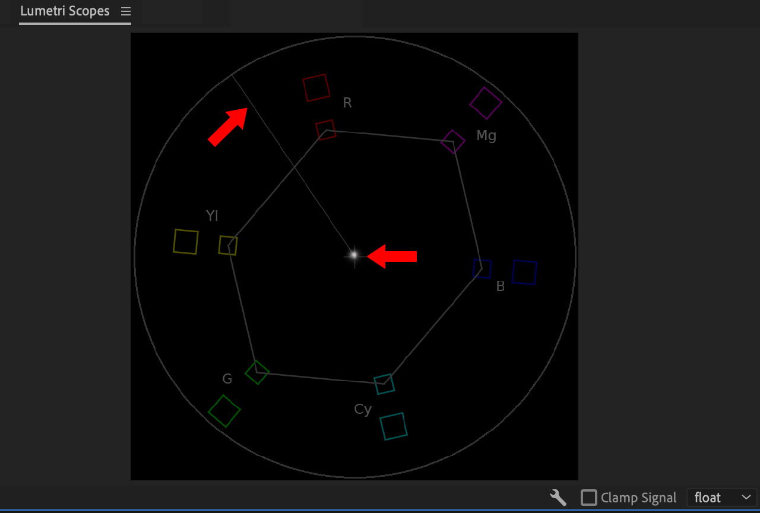Select the Lumetri Scopes tab
Screen dimensions: 760x513
point(65,11)
